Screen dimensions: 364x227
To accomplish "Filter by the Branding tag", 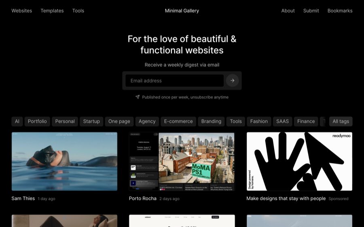I will coord(211,122).
